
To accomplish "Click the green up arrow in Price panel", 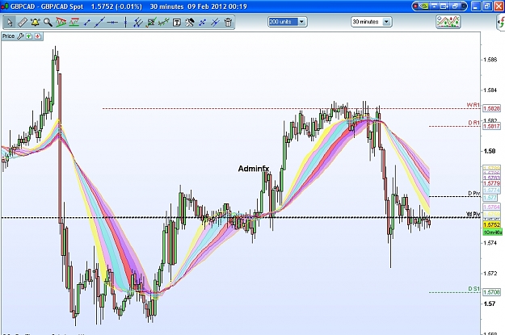I will (x=29, y=36).
